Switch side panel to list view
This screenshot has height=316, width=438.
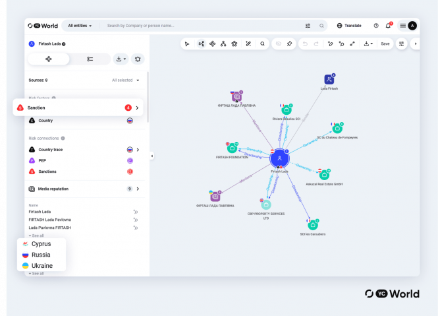90,59
